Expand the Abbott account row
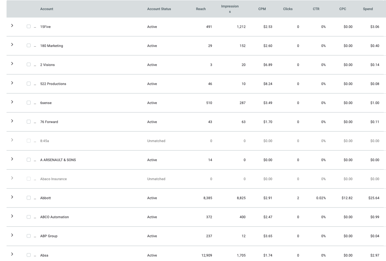This screenshot has width=386, height=261. pos(12,197)
